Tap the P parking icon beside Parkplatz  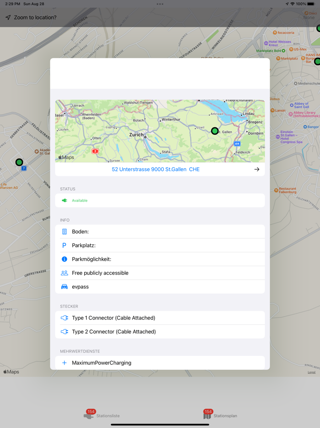pos(64,246)
